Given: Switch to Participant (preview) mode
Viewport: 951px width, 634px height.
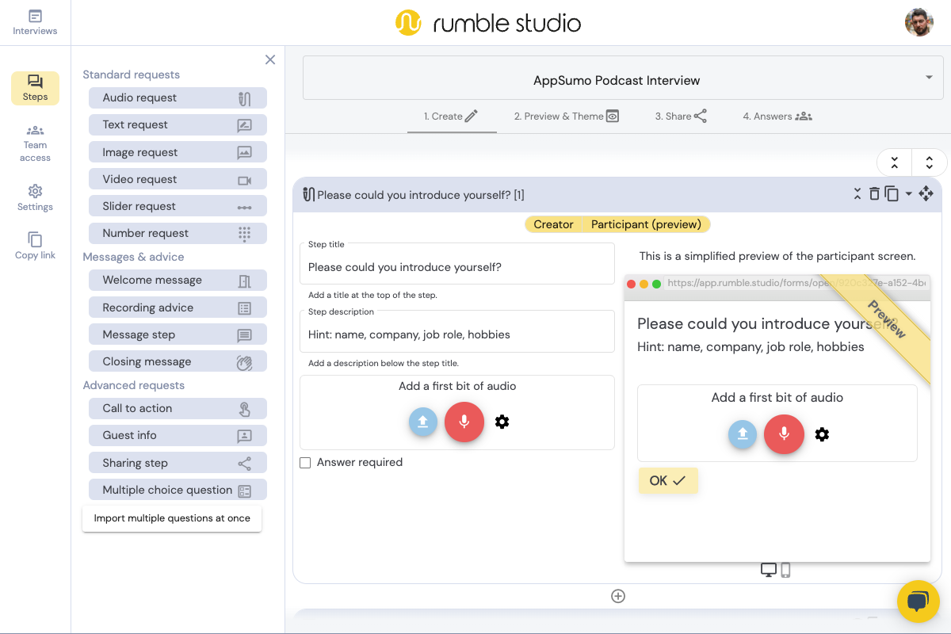Looking at the screenshot, I should (646, 224).
